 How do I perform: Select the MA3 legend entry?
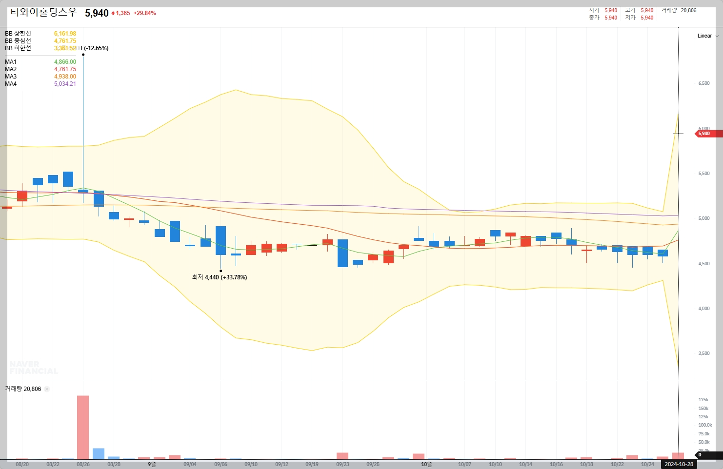click(x=40, y=77)
